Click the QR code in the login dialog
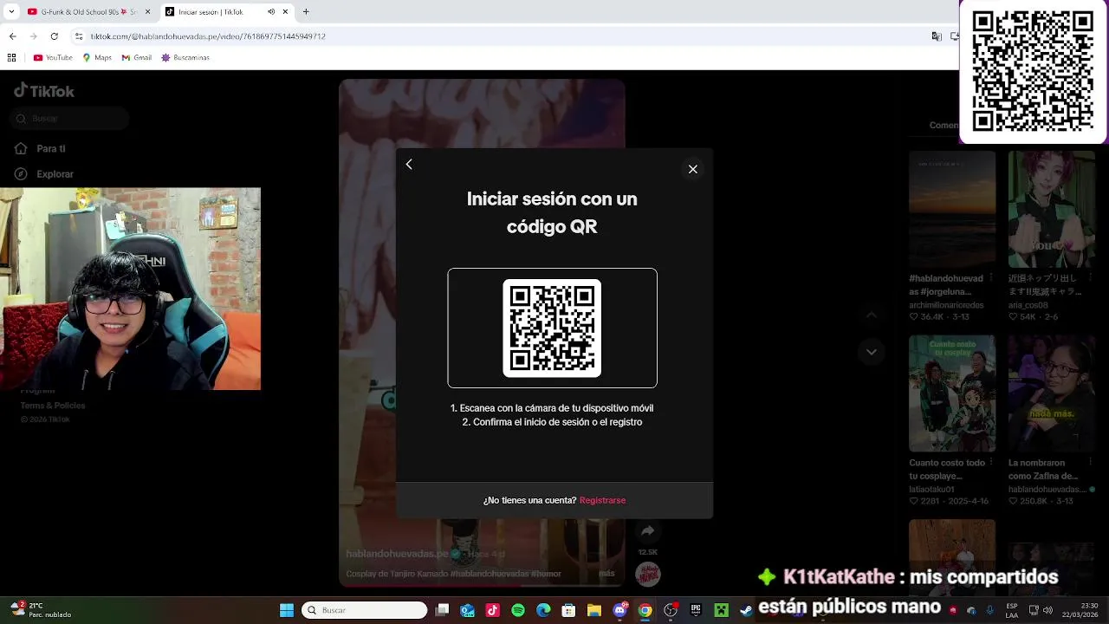 pyautogui.click(x=552, y=328)
